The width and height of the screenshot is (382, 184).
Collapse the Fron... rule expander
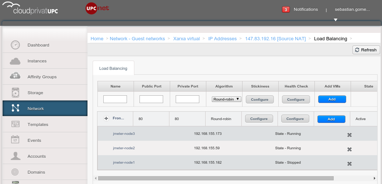(106, 119)
